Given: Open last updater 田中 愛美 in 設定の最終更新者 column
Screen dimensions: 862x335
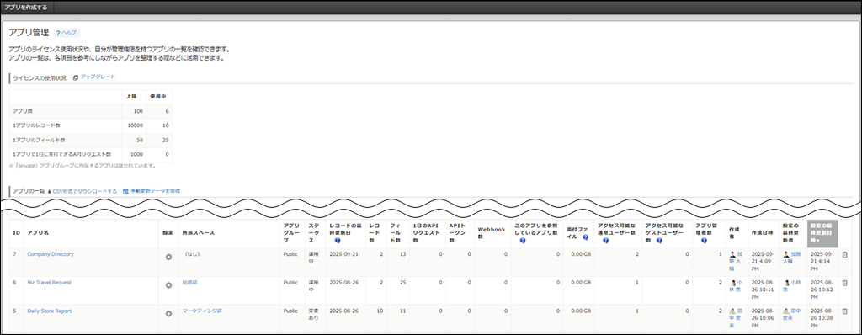Looking at the screenshot, I should tap(792, 314).
